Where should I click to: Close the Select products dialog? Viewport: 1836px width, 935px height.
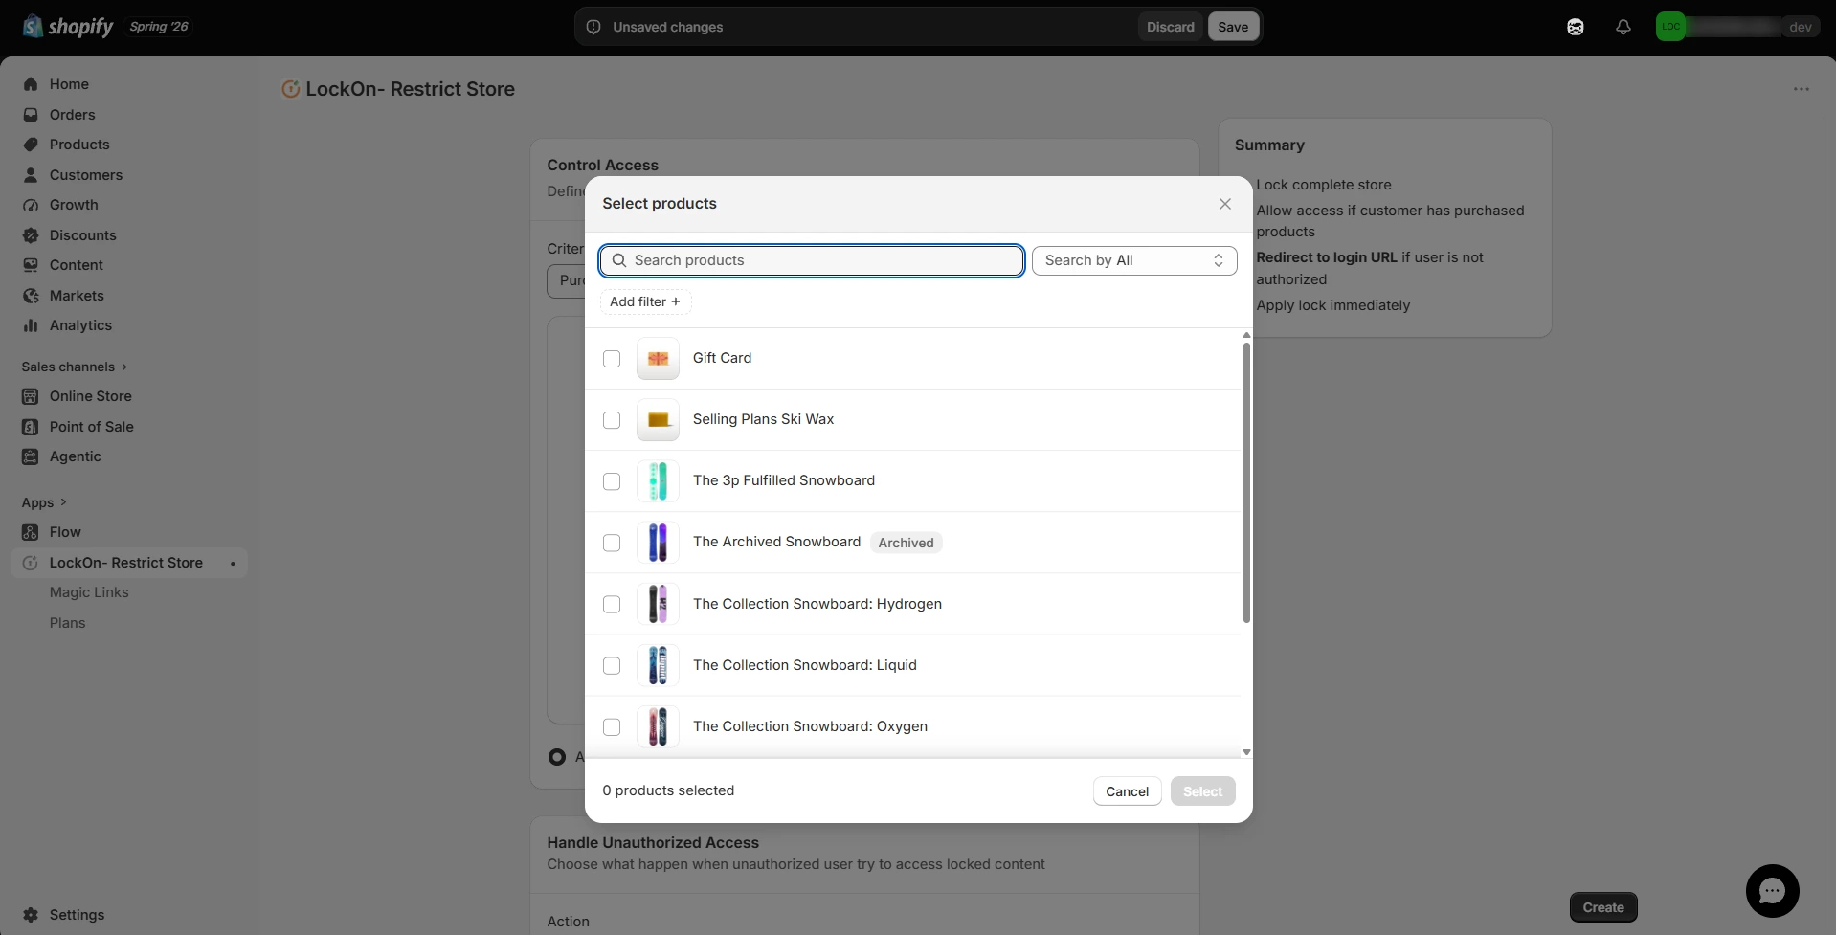click(1225, 204)
